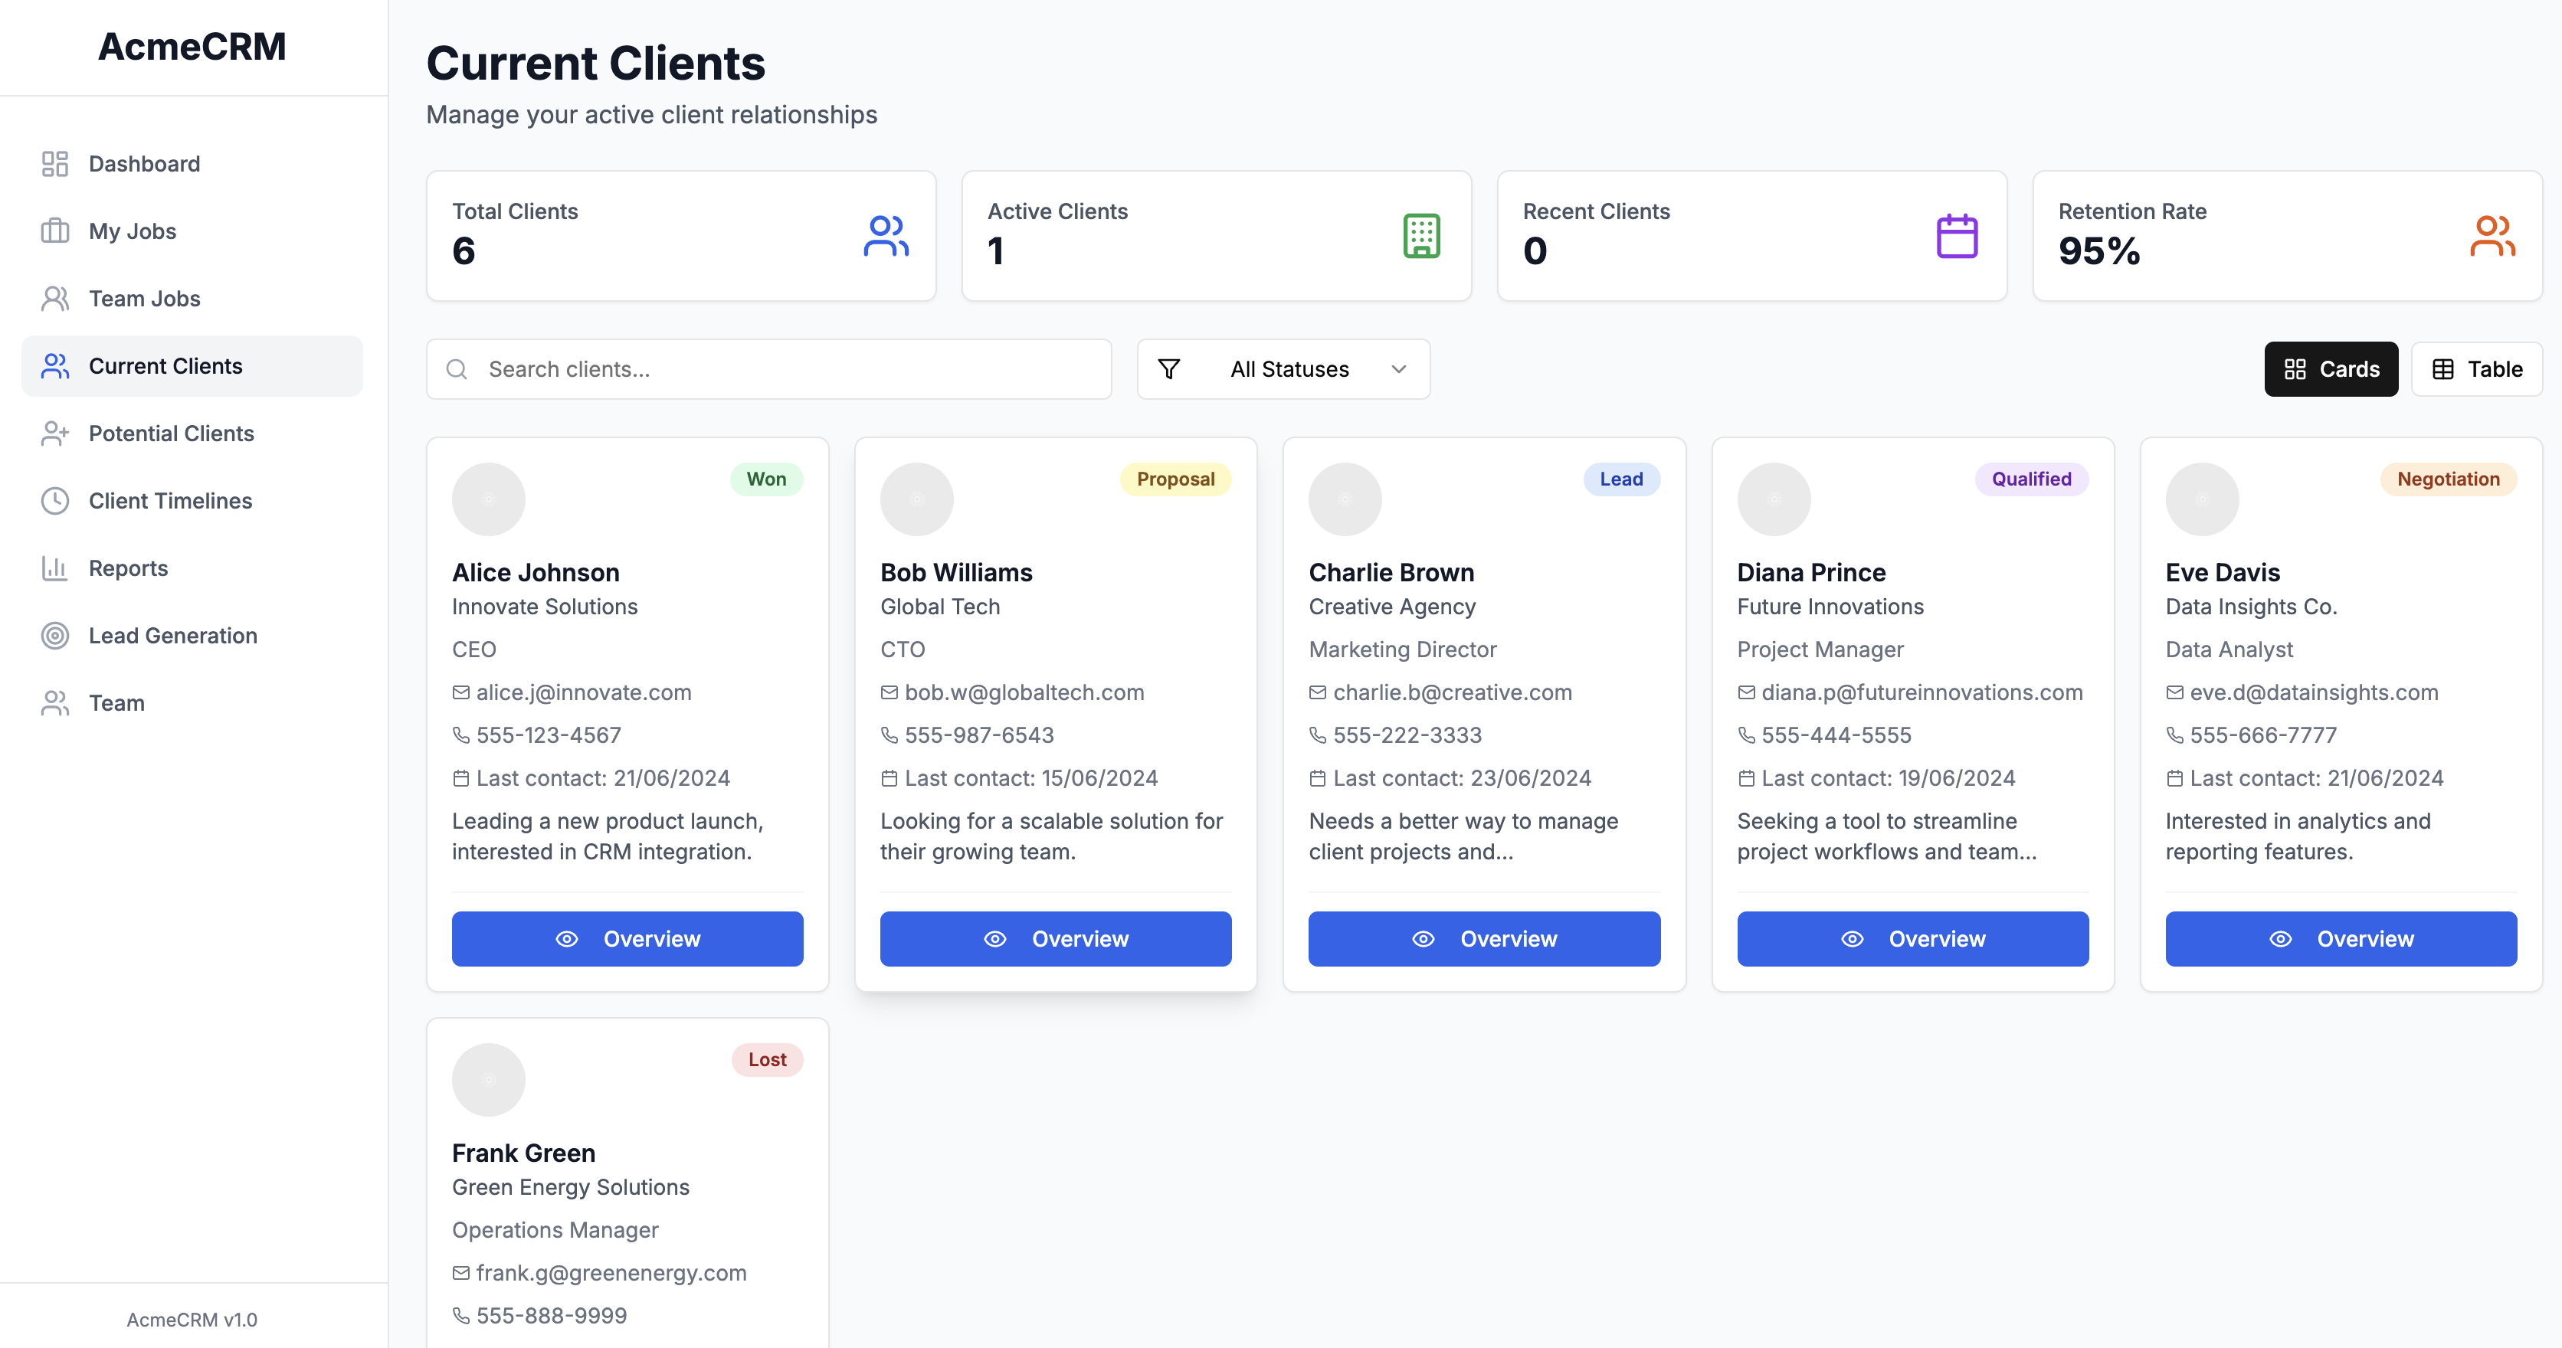
Task: Click the Team Jobs people icon
Action: click(54, 299)
